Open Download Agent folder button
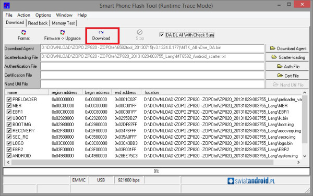Screen dimensions: 313x196 288,48
